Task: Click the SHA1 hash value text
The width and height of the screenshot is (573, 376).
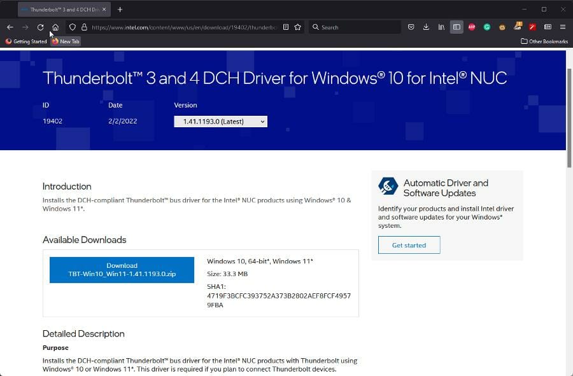Action: 279,300
